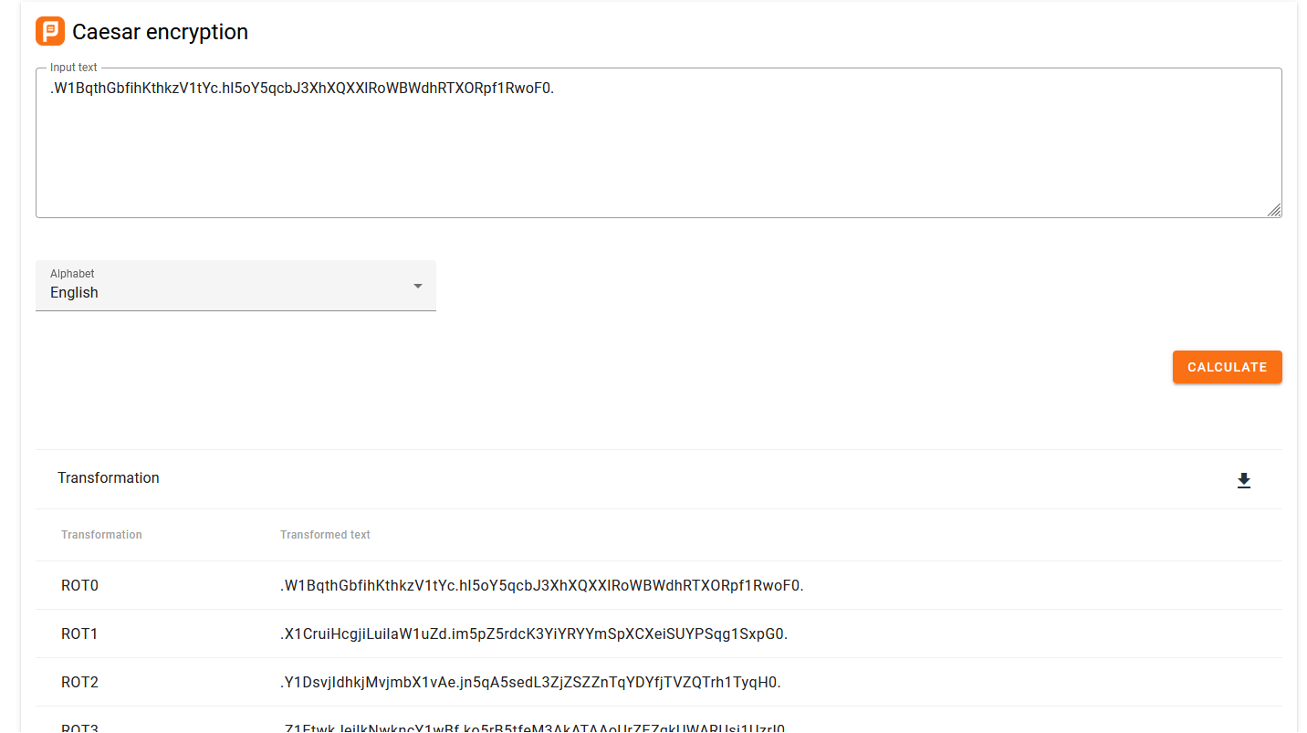The height and width of the screenshot is (733, 1307).
Task: Click the textarea resize handle corner
Action: click(x=1274, y=210)
